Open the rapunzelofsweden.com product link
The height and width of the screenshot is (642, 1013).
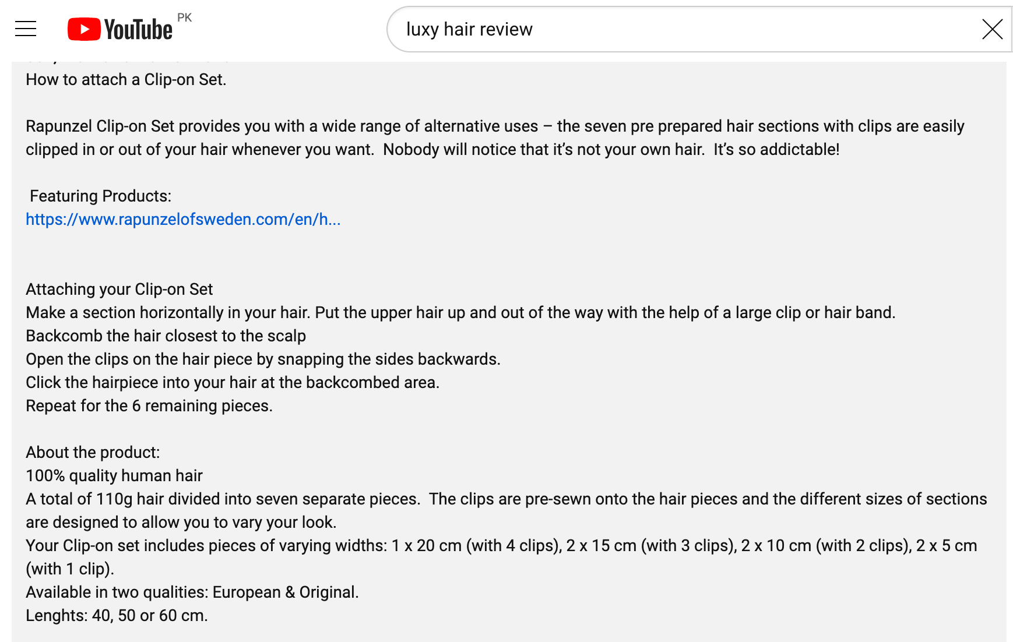[x=183, y=220]
